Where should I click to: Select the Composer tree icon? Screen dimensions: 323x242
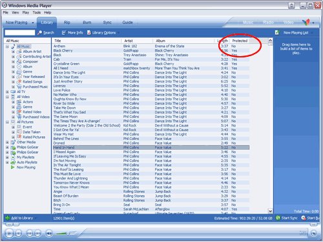(x=19, y=61)
